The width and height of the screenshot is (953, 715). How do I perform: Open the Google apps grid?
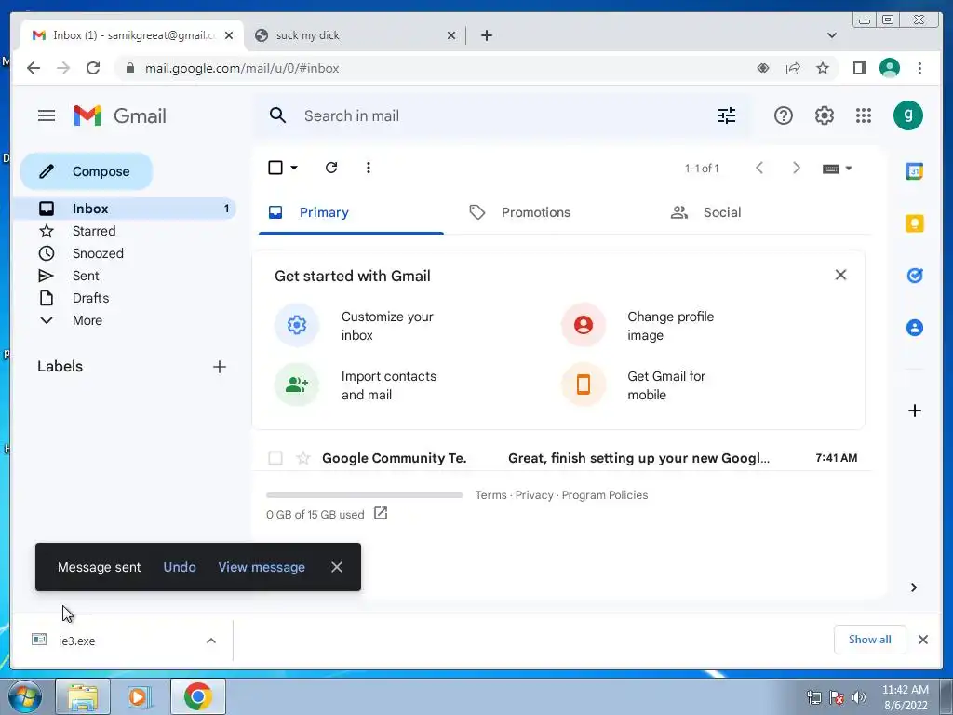864,115
